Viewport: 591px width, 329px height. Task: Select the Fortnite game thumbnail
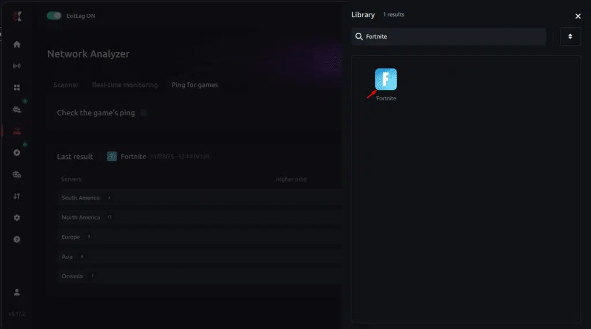click(386, 79)
